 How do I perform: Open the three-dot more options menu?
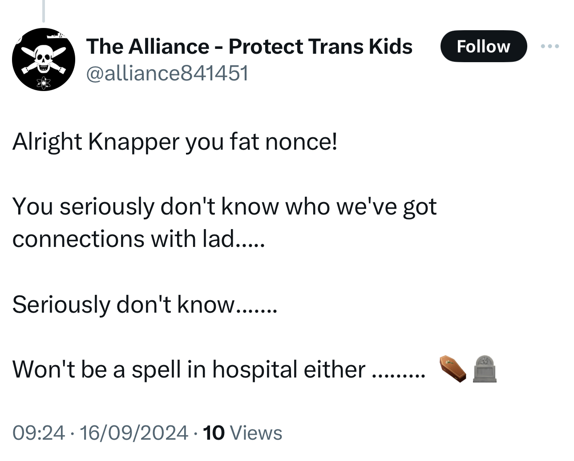(x=550, y=46)
